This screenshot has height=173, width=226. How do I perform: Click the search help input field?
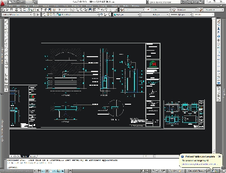coord(164,2)
